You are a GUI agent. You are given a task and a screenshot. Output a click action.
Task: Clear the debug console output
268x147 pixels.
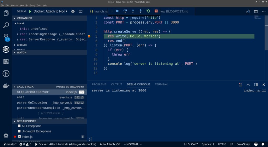241,85
